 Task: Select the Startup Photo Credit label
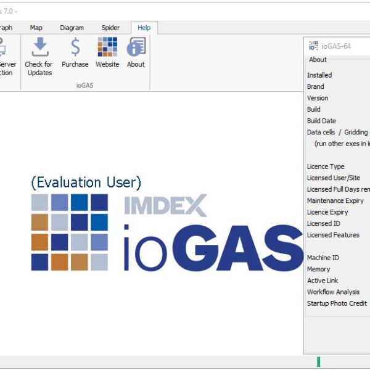click(x=337, y=303)
